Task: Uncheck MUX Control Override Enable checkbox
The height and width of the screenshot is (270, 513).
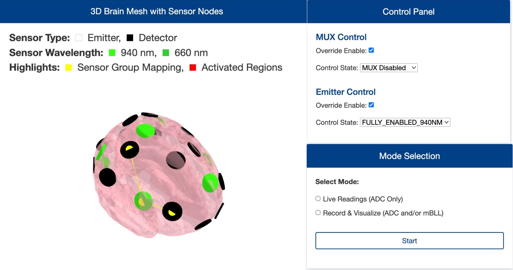Action: pyautogui.click(x=371, y=50)
